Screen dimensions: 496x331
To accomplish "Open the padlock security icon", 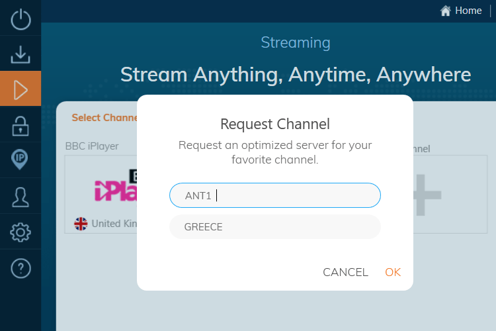I will [21, 126].
